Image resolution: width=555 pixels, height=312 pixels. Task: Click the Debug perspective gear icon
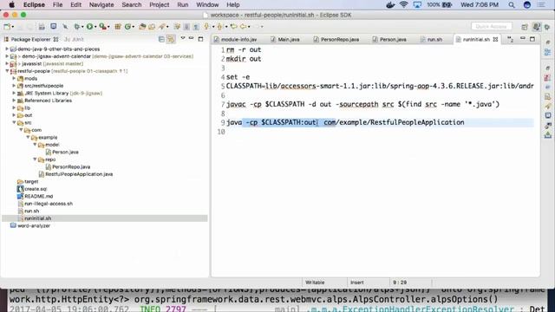tap(547, 27)
